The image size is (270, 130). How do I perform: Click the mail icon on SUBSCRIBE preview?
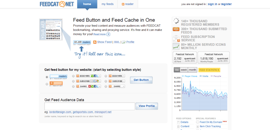pos(92,81)
